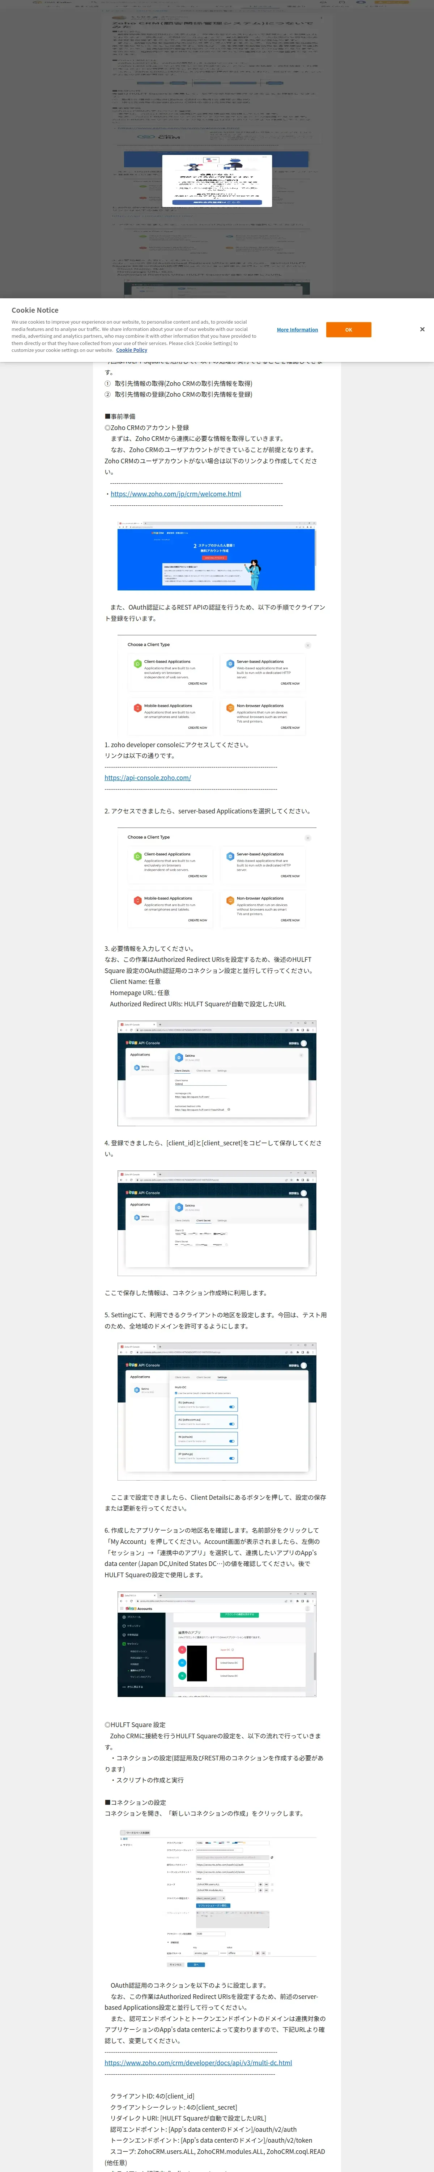Open the API Console client details screenshot under step 3

click(x=217, y=1073)
